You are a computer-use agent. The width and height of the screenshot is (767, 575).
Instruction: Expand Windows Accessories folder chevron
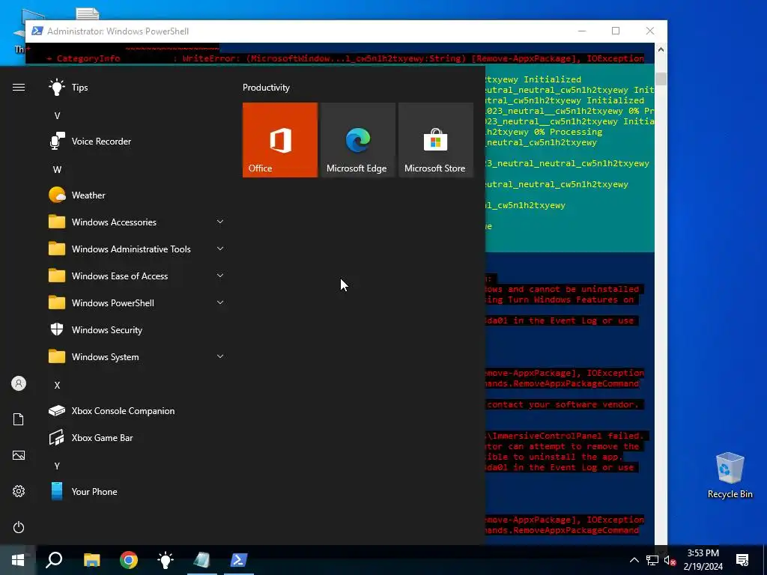point(220,222)
